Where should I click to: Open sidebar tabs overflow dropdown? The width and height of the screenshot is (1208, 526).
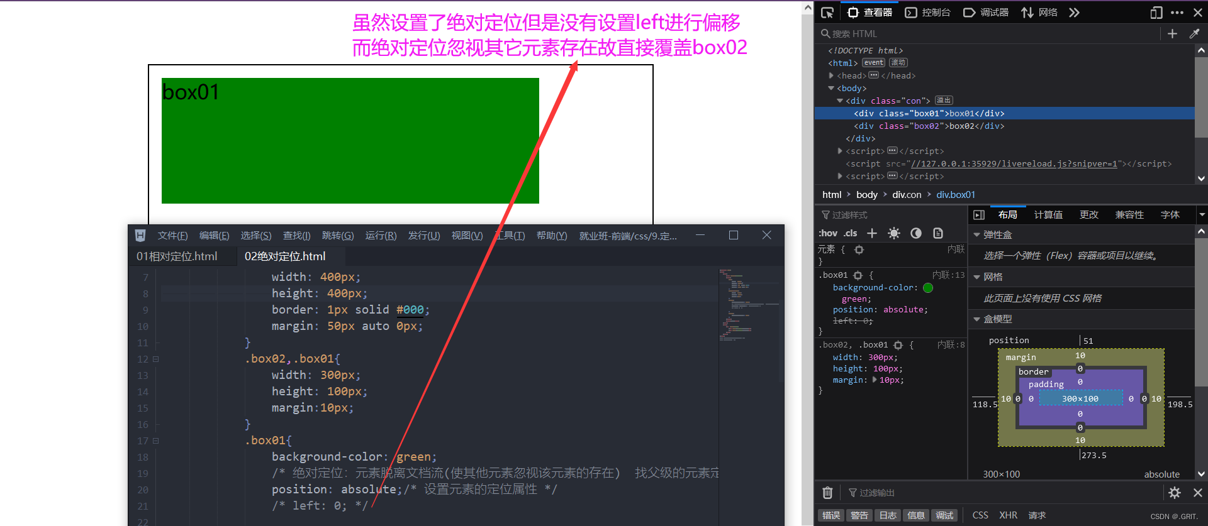tap(1202, 215)
